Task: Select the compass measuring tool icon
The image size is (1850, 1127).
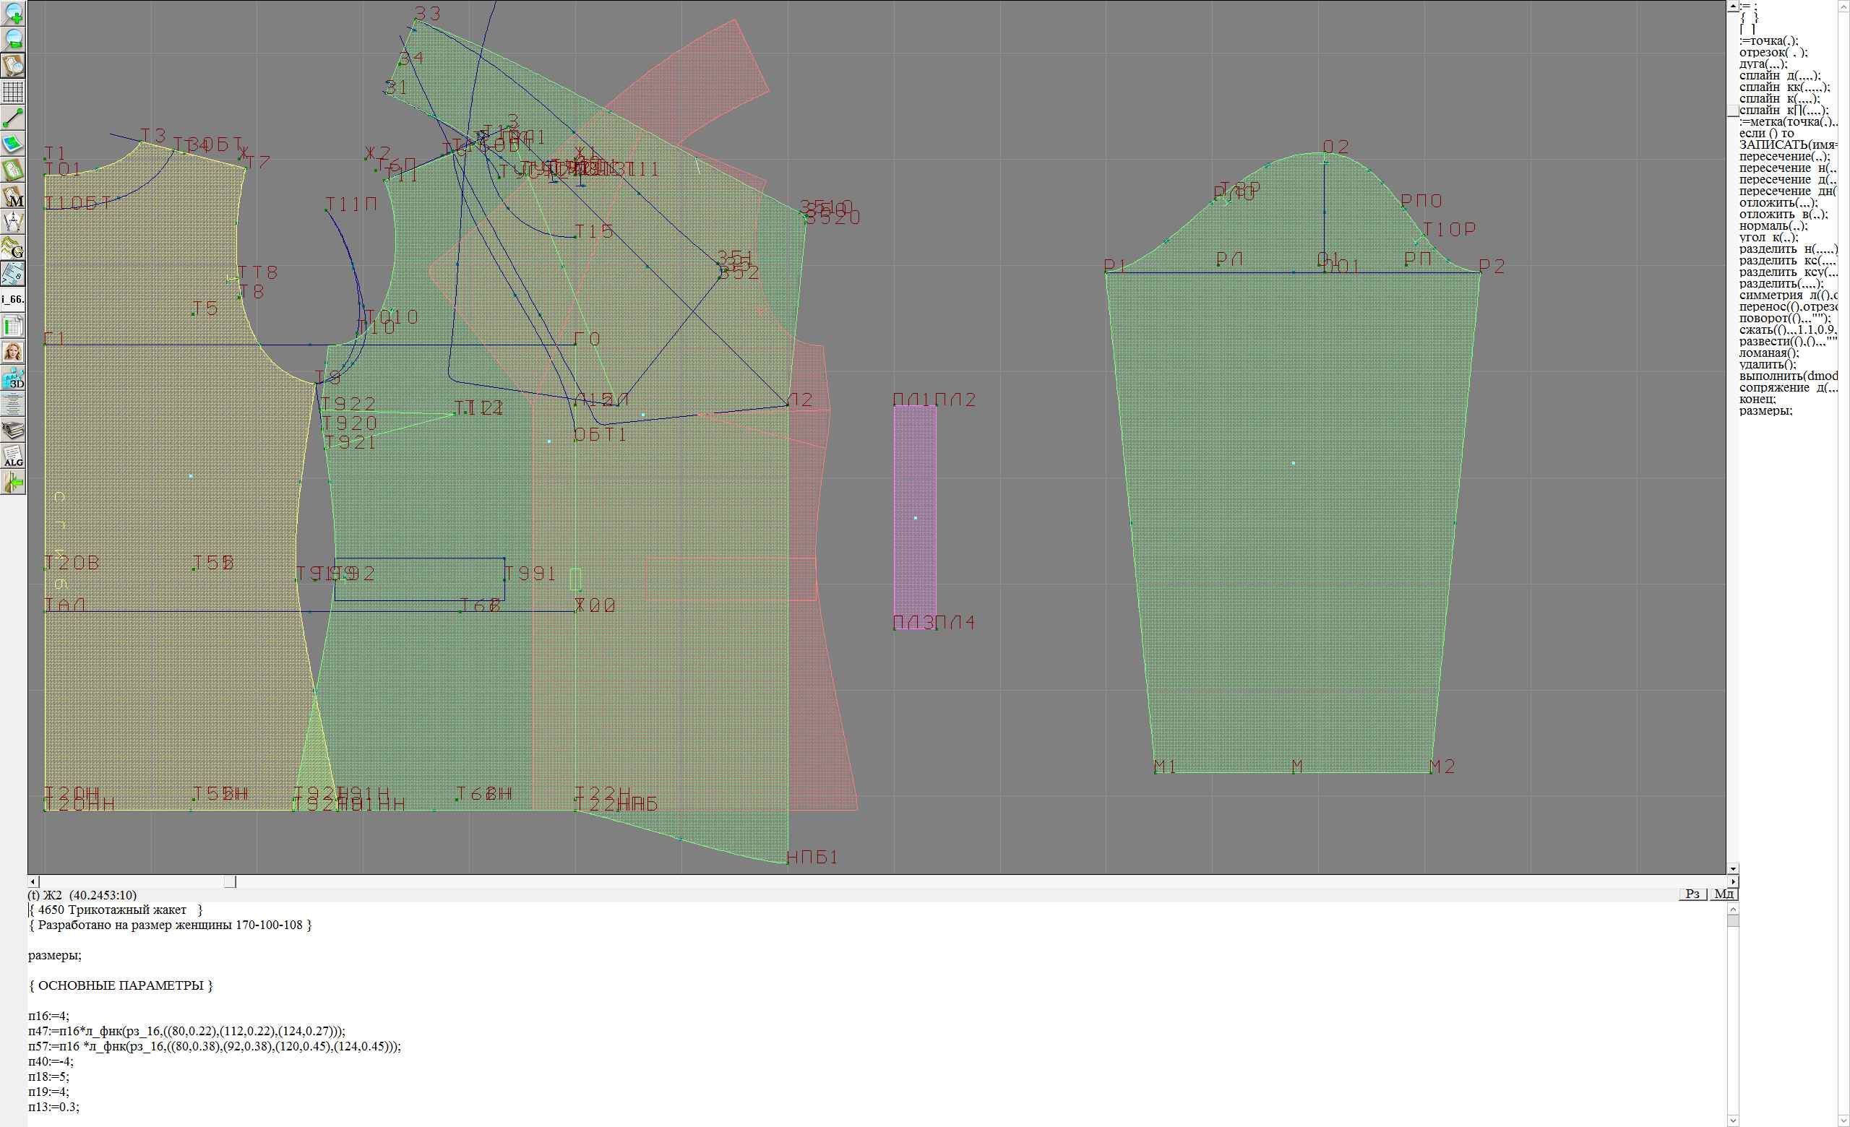Action: pyautogui.click(x=13, y=222)
